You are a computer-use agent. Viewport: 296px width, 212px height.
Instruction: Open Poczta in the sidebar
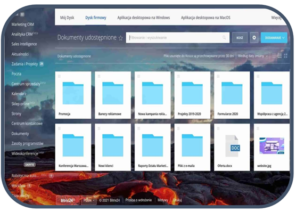pyautogui.click(x=16, y=74)
